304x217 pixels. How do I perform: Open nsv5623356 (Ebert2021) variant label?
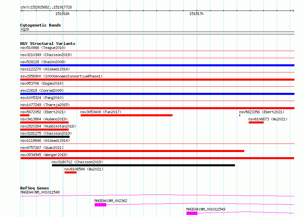pyautogui.click(x=262, y=112)
